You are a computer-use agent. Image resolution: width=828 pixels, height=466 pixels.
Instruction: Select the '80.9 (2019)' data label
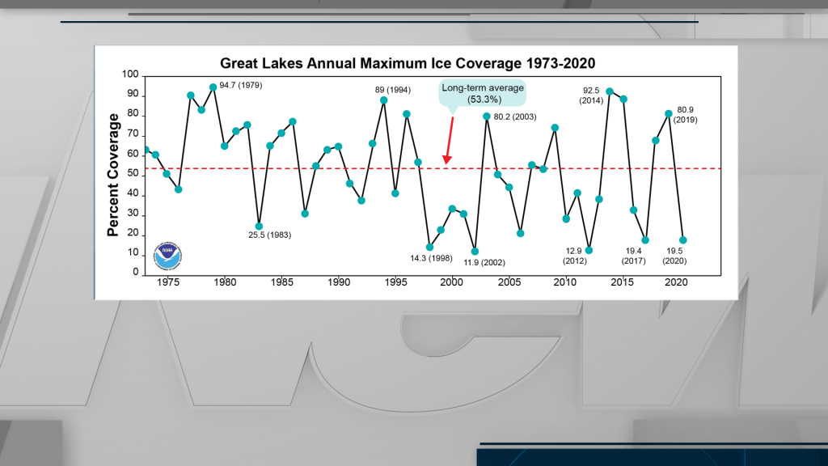(x=686, y=114)
